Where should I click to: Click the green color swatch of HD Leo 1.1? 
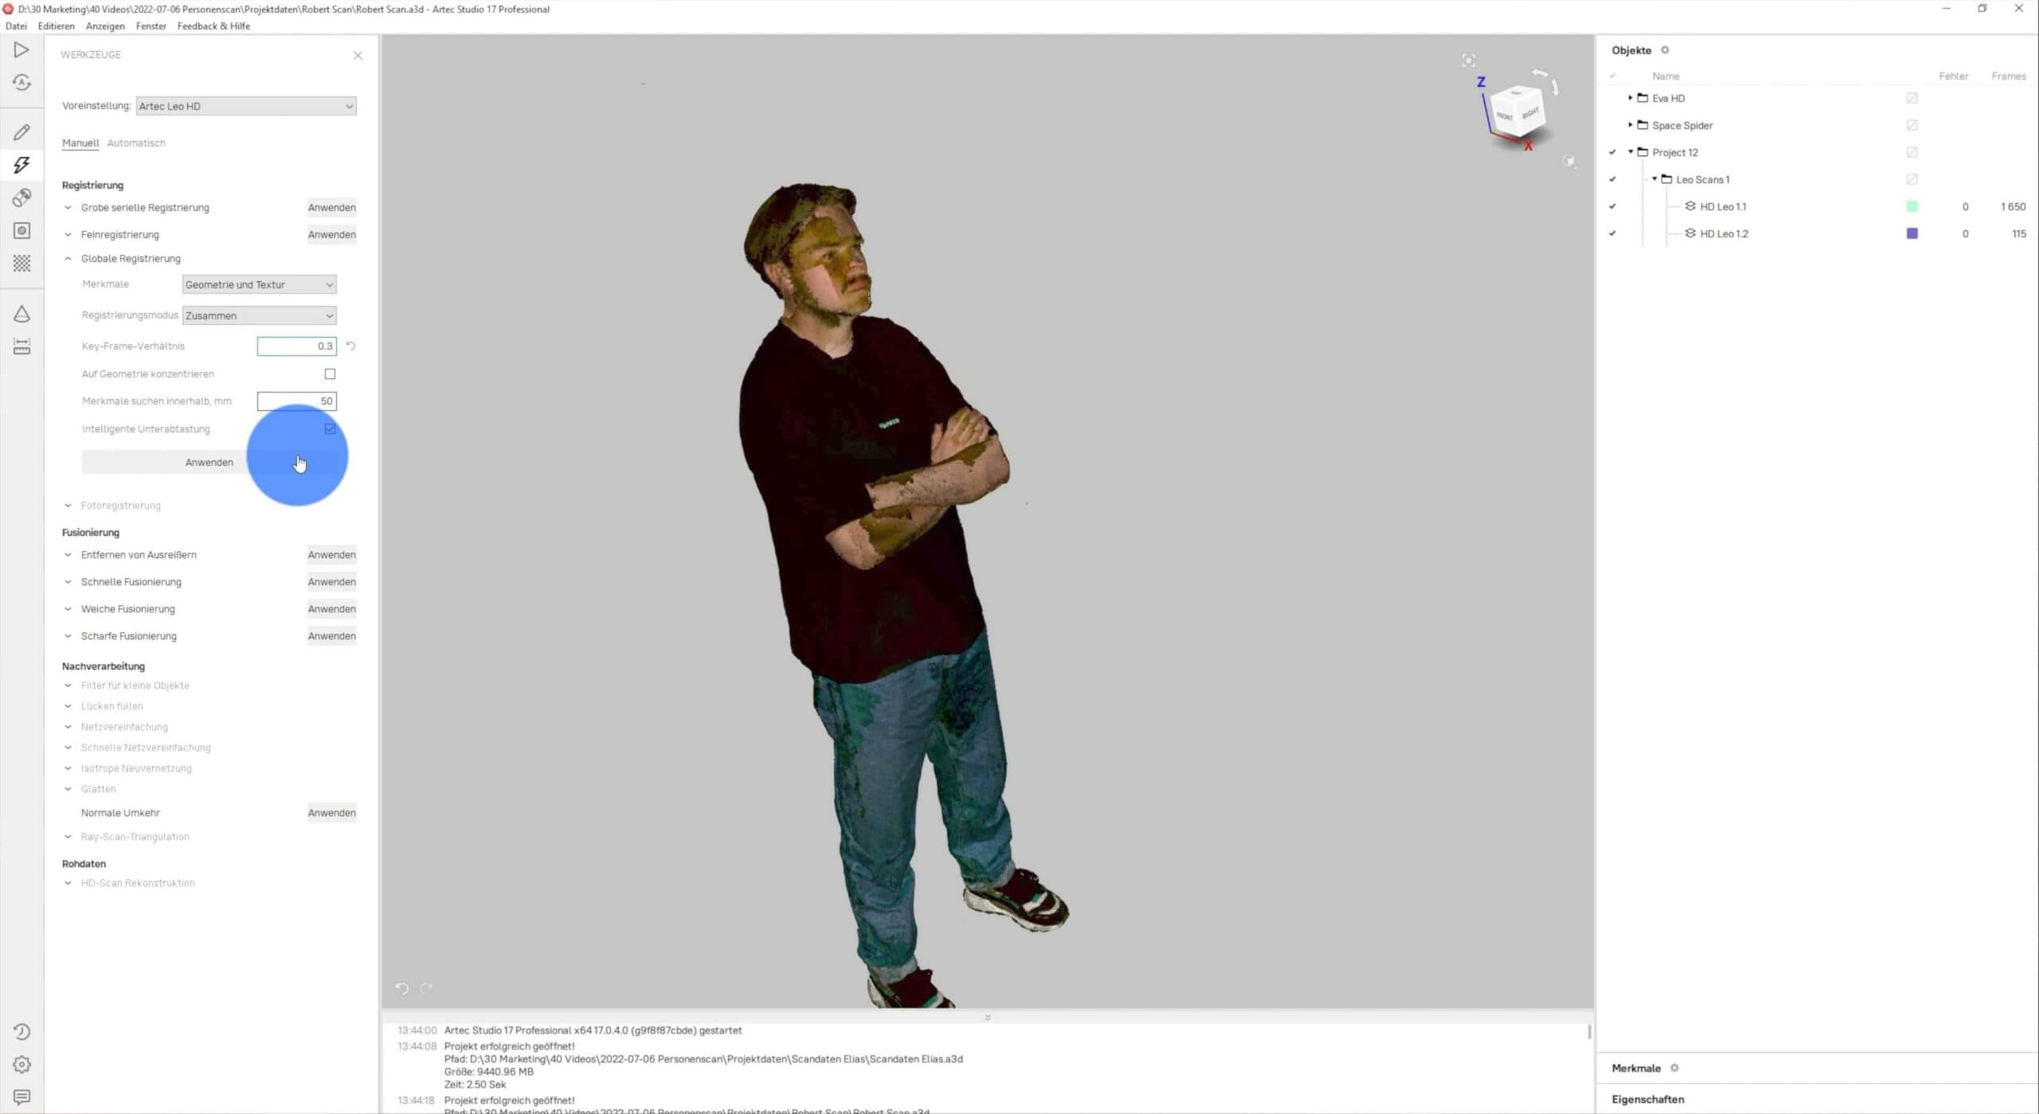1912,205
